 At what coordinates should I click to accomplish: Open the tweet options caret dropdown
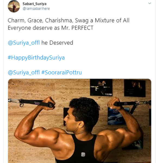point(149,4)
